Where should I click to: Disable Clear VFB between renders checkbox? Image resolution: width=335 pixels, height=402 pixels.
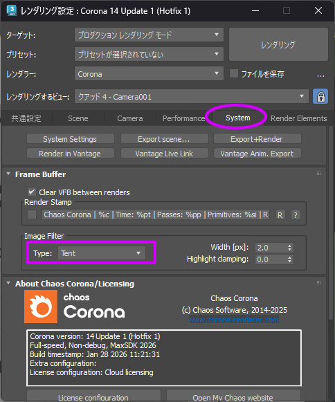click(32, 192)
